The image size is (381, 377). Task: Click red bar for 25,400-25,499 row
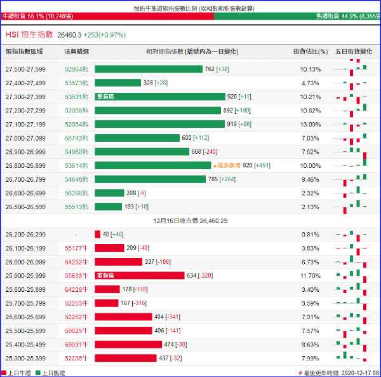click(128, 345)
